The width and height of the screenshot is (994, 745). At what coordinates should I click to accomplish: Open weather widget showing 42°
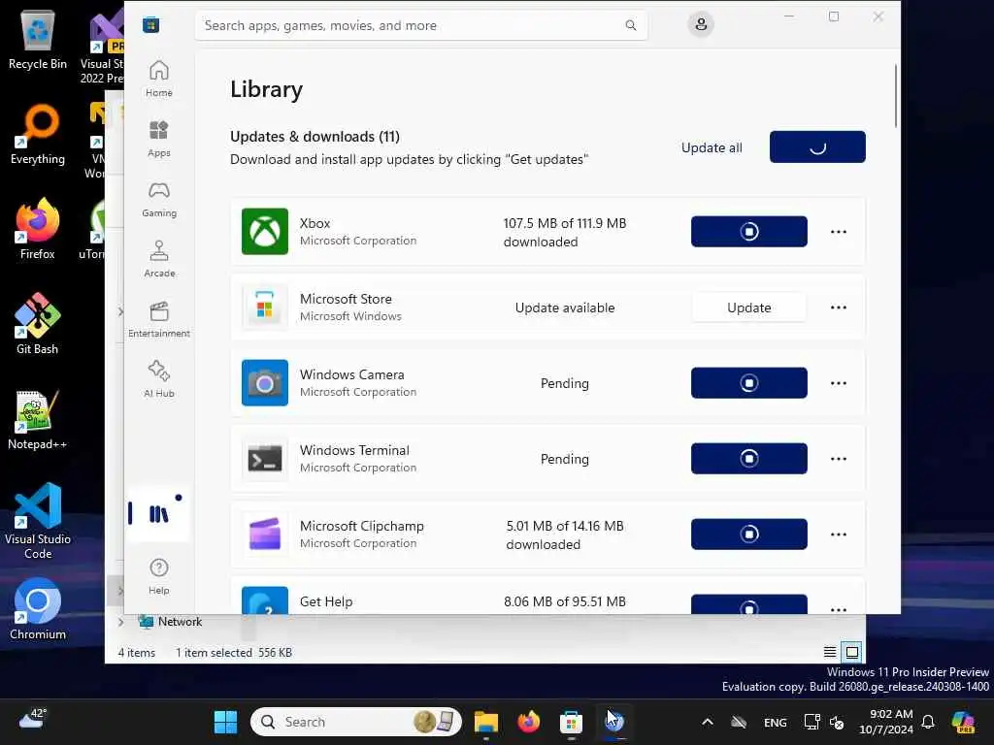(33, 719)
